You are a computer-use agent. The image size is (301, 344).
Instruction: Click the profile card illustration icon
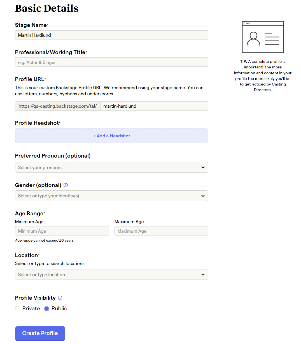click(263, 37)
